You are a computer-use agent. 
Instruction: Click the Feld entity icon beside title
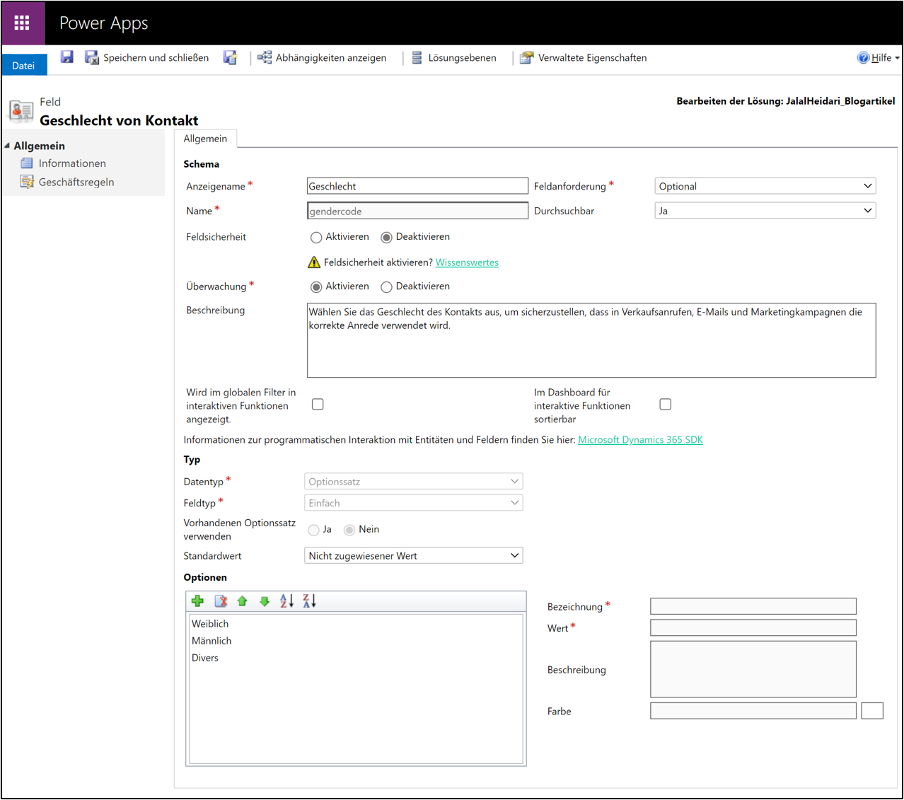[x=21, y=111]
